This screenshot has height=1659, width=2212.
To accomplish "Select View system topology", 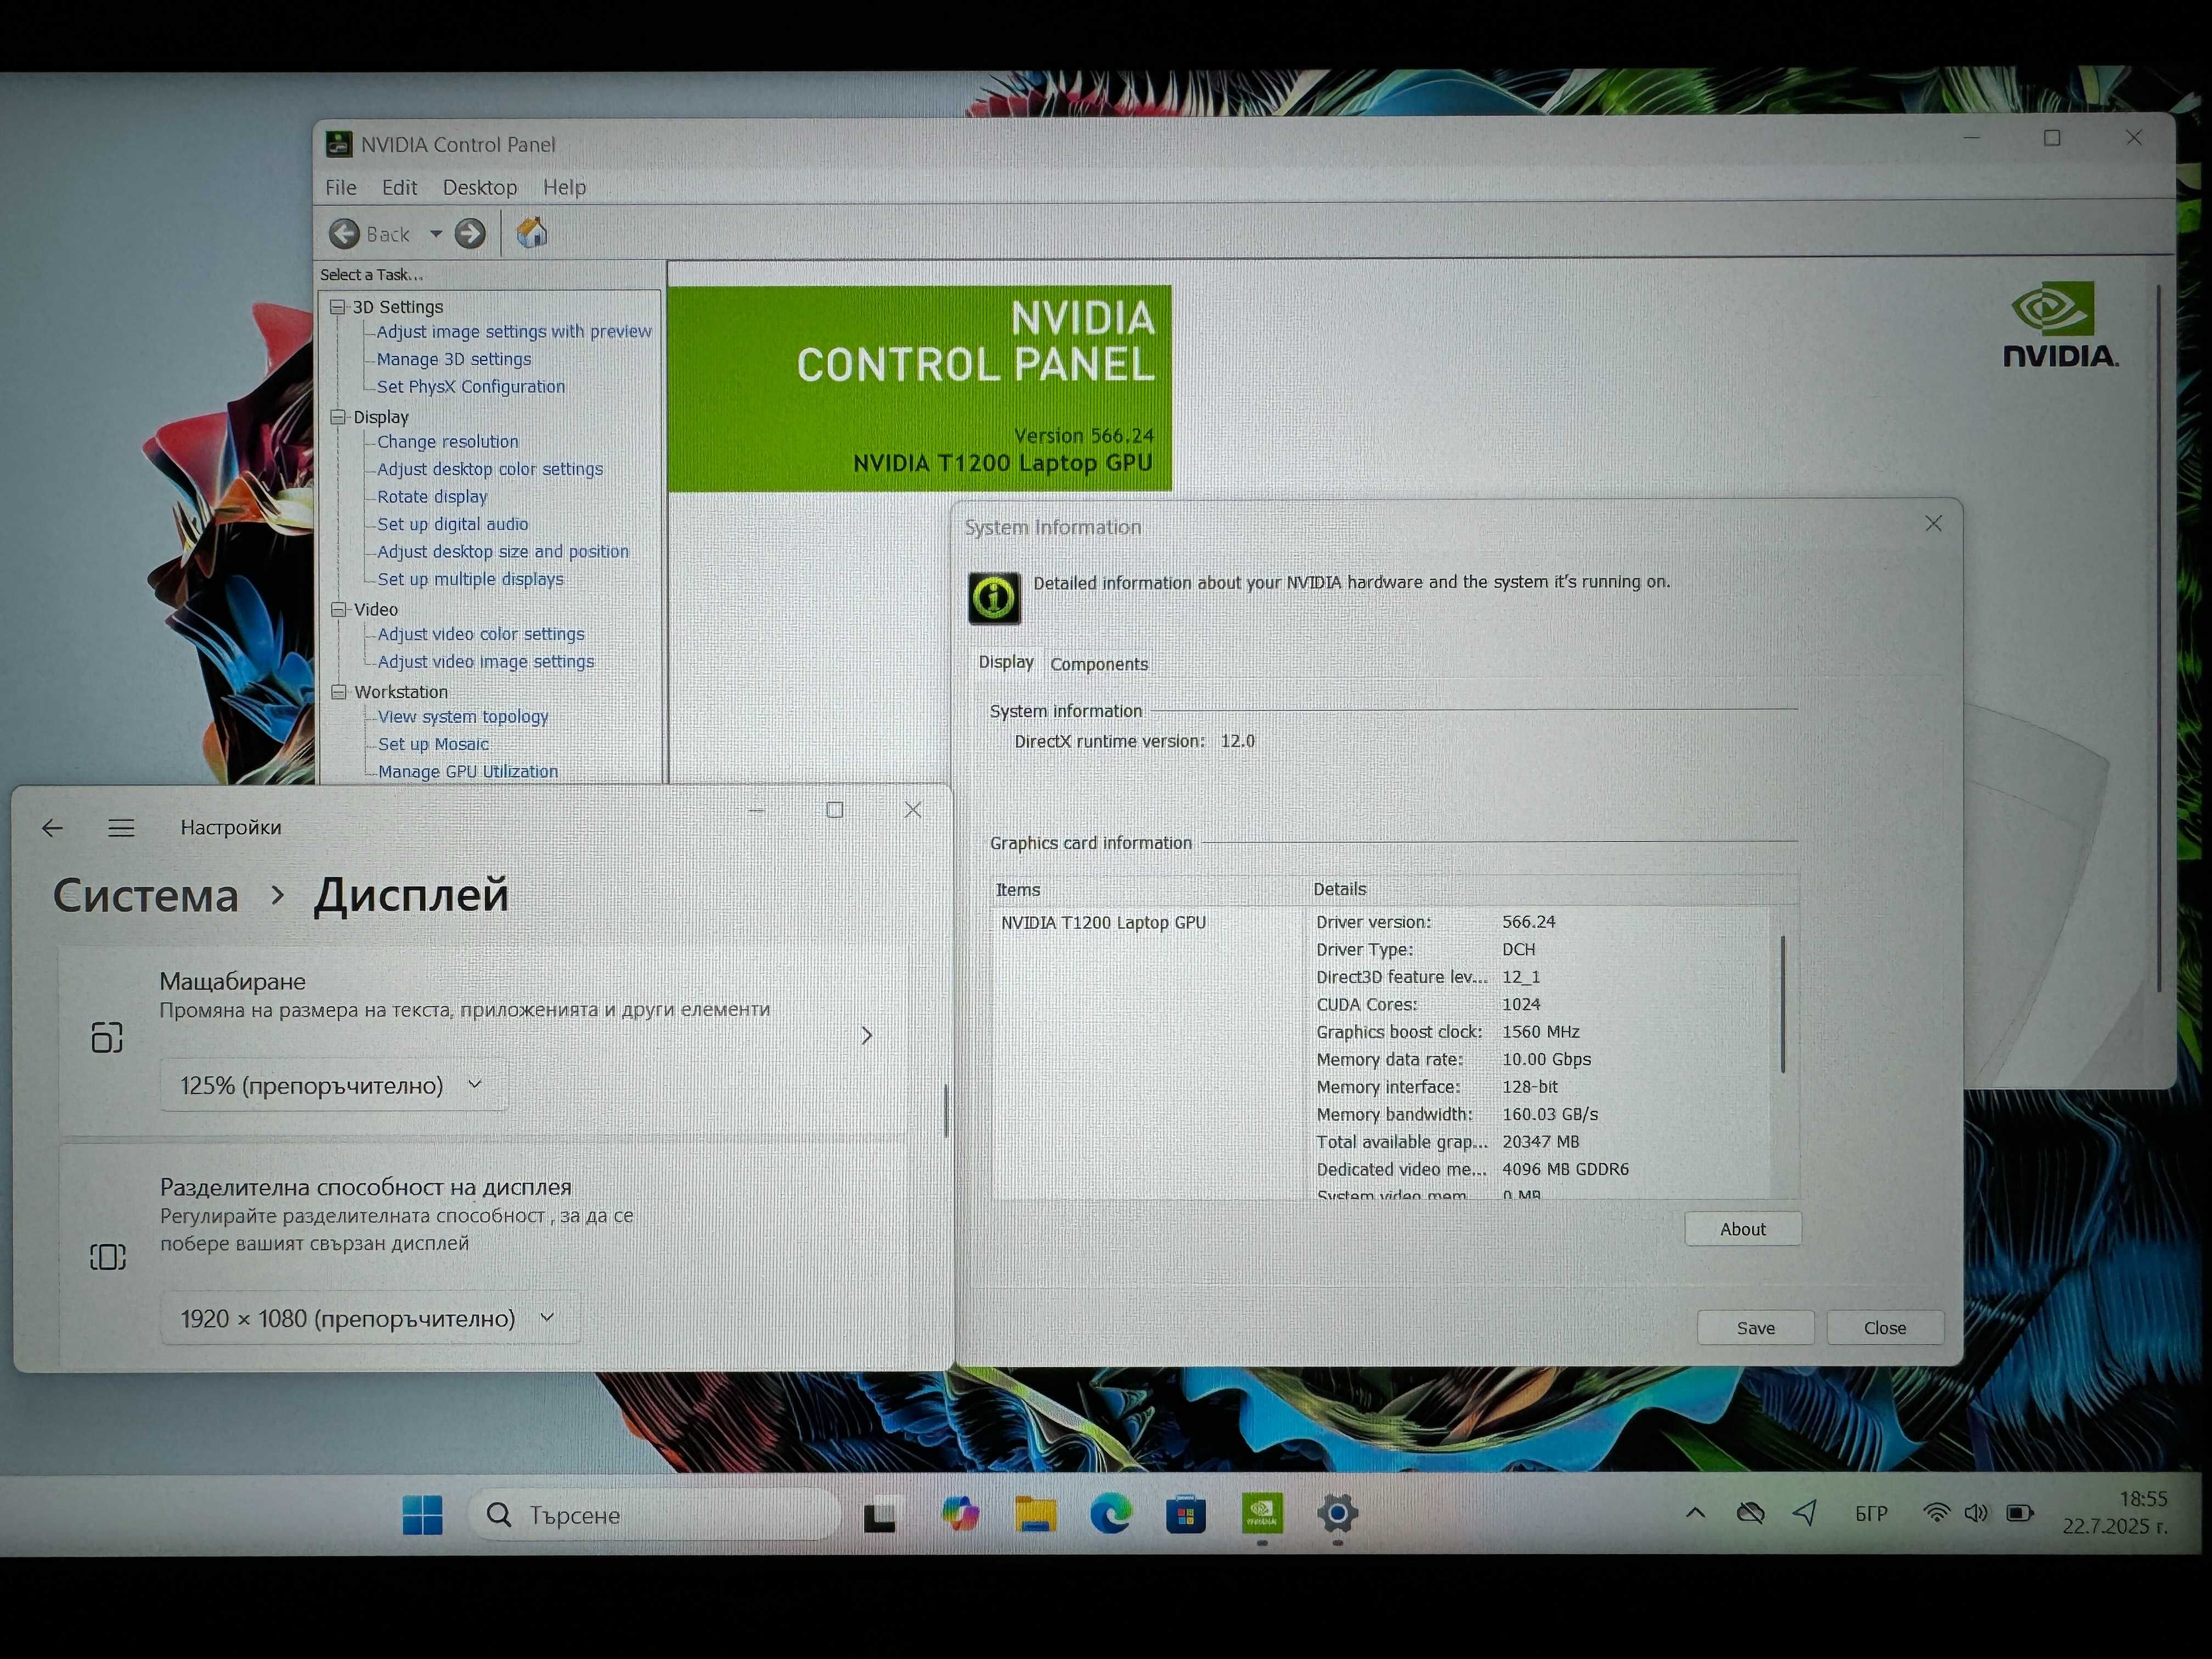I will point(463,716).
